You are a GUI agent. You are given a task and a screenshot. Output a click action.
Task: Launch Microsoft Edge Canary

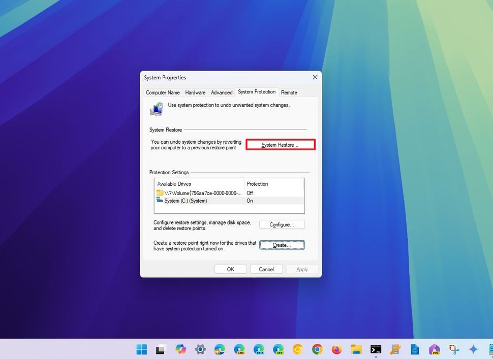tap(239, 349)
